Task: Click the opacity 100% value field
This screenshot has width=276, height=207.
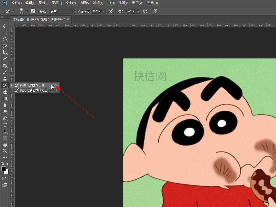Action: click(97, 11)
